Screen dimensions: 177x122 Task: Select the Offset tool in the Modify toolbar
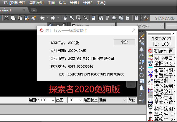tap(142, 56)
